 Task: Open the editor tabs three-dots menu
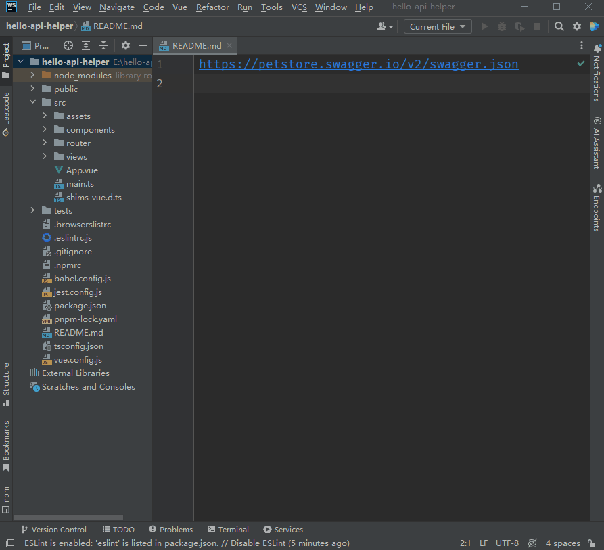[582, 45]
